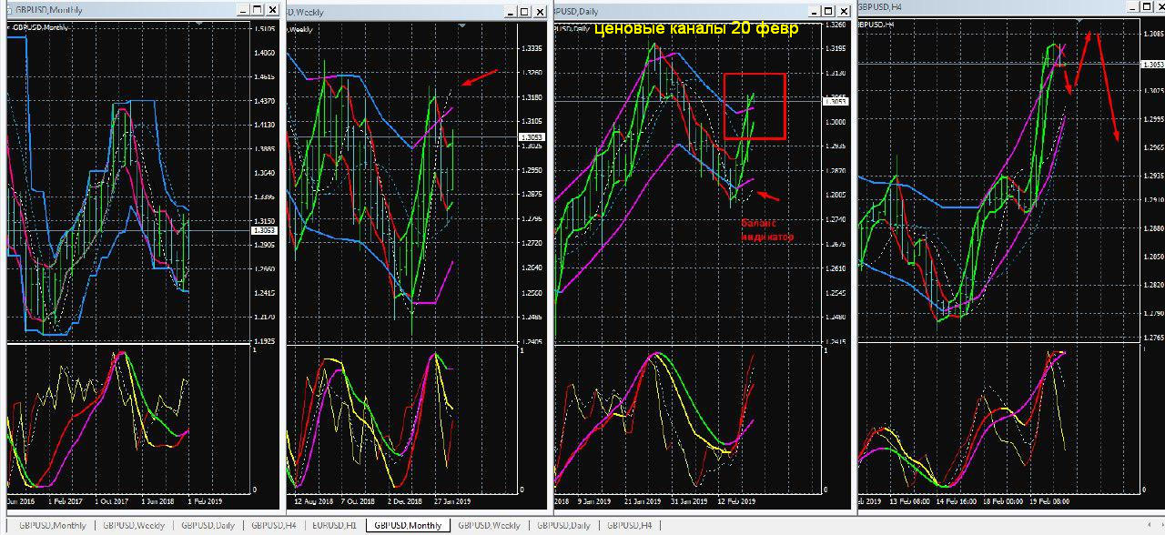Click the 1.2765 price level in H4 chart
Image resolution: width=1165 pixels, height=535 pixels.
pyautogui.click(x=1152, y=338)
